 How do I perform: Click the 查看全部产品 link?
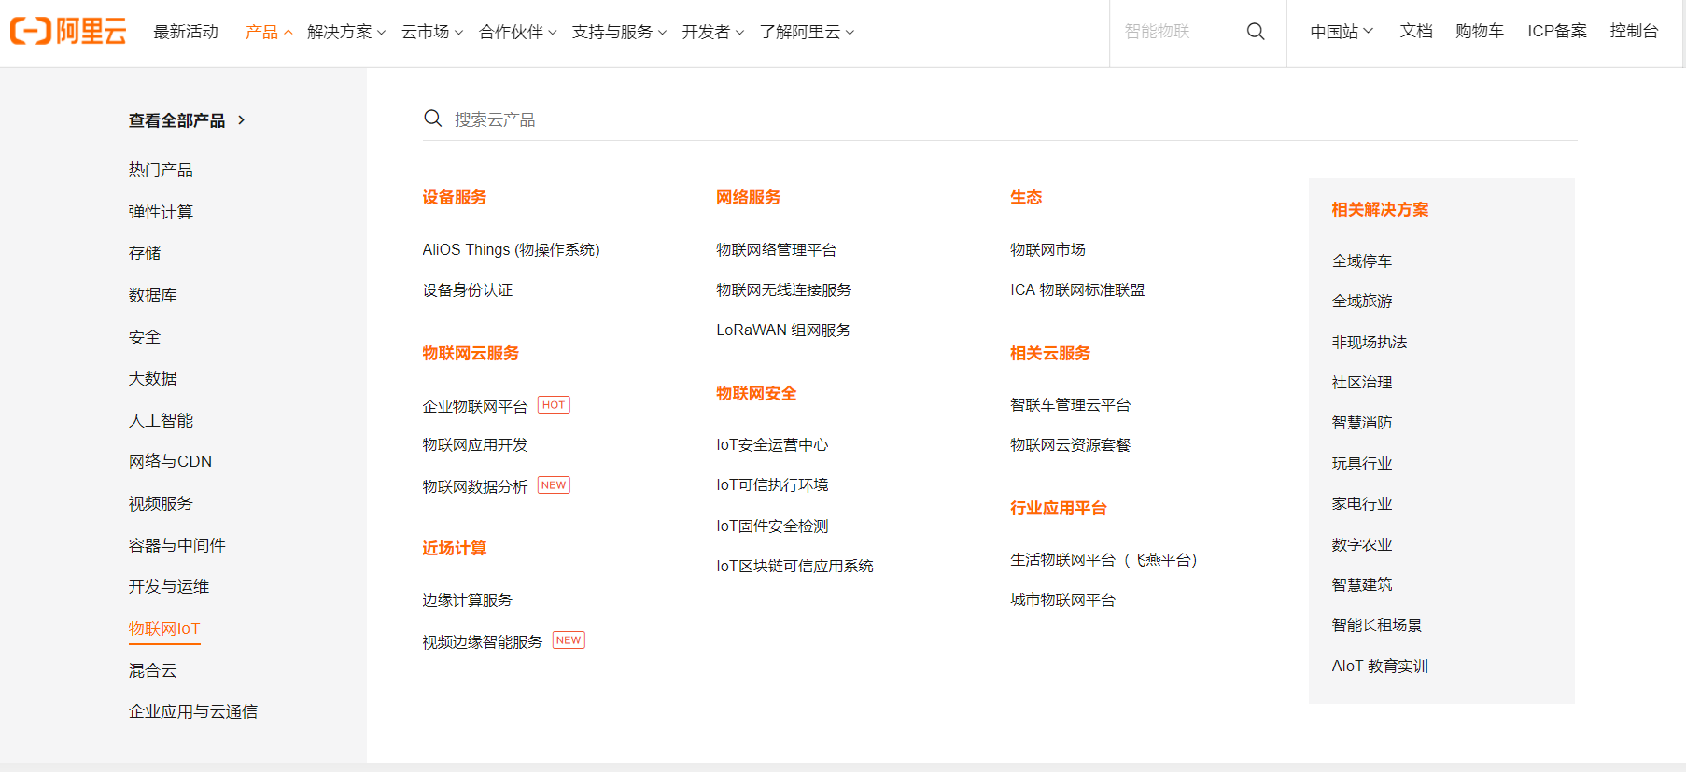point(177,120)
